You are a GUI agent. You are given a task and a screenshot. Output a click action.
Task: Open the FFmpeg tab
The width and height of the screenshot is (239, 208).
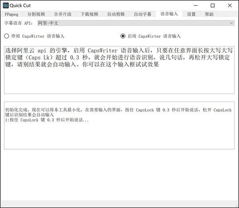(11, 14)
